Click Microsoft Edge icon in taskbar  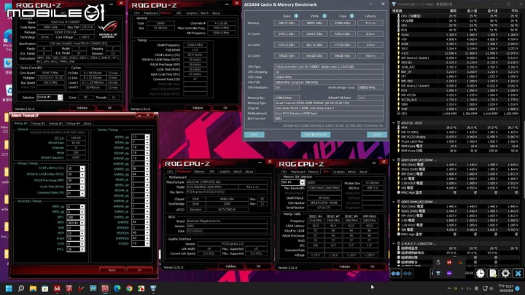tap(117, 288)
